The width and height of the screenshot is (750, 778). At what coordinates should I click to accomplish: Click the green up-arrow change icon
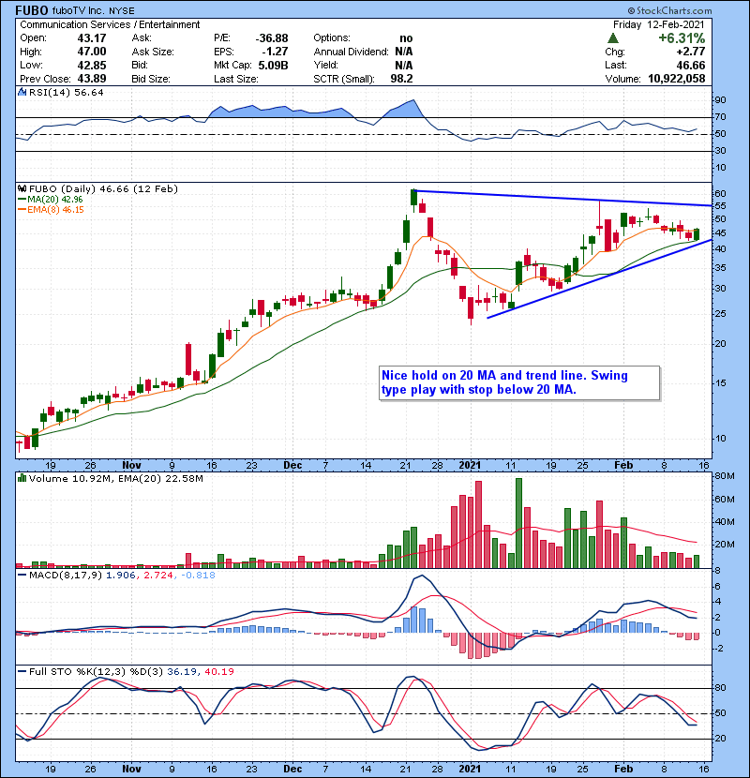point(613,38)
